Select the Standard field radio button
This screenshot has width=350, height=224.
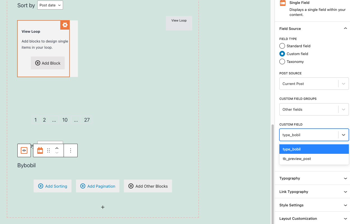[x=282, y=46]
